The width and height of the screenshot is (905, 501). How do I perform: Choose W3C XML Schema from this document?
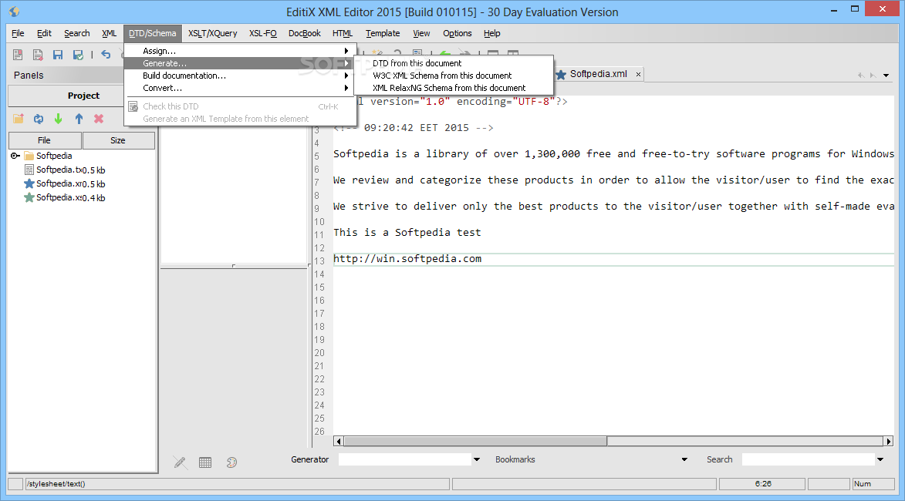(x=454, y=76)
